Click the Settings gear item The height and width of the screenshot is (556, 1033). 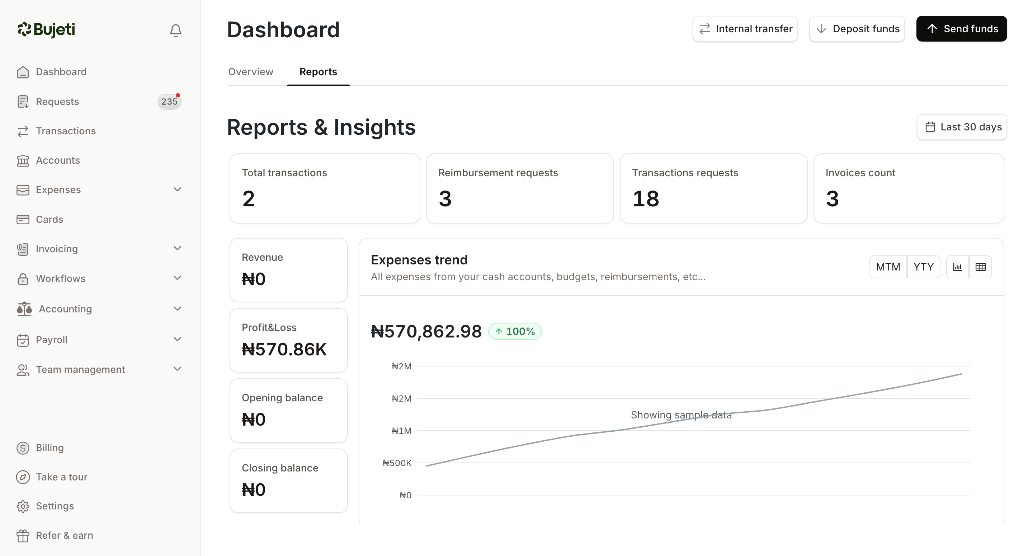[55, 506]
